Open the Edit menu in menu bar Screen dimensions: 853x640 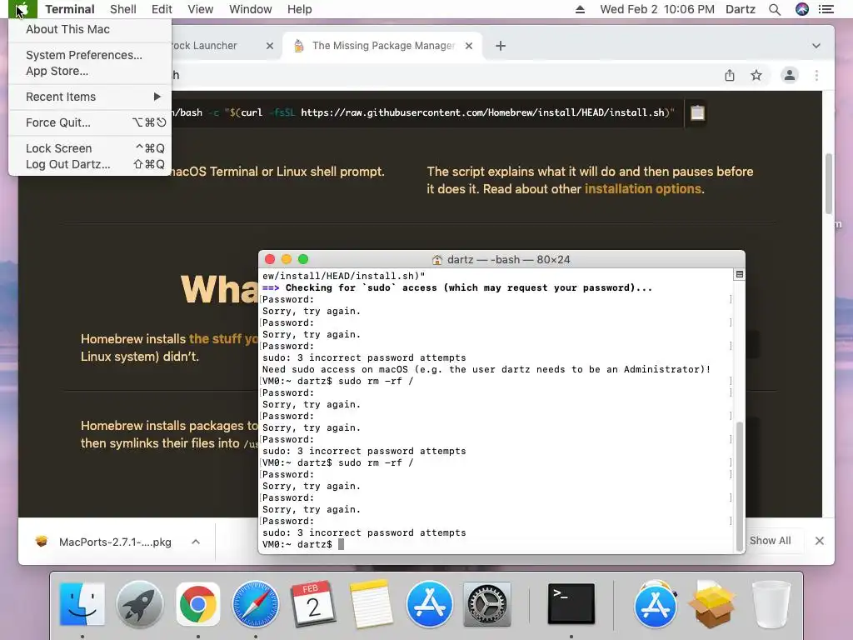pos(162,9)
